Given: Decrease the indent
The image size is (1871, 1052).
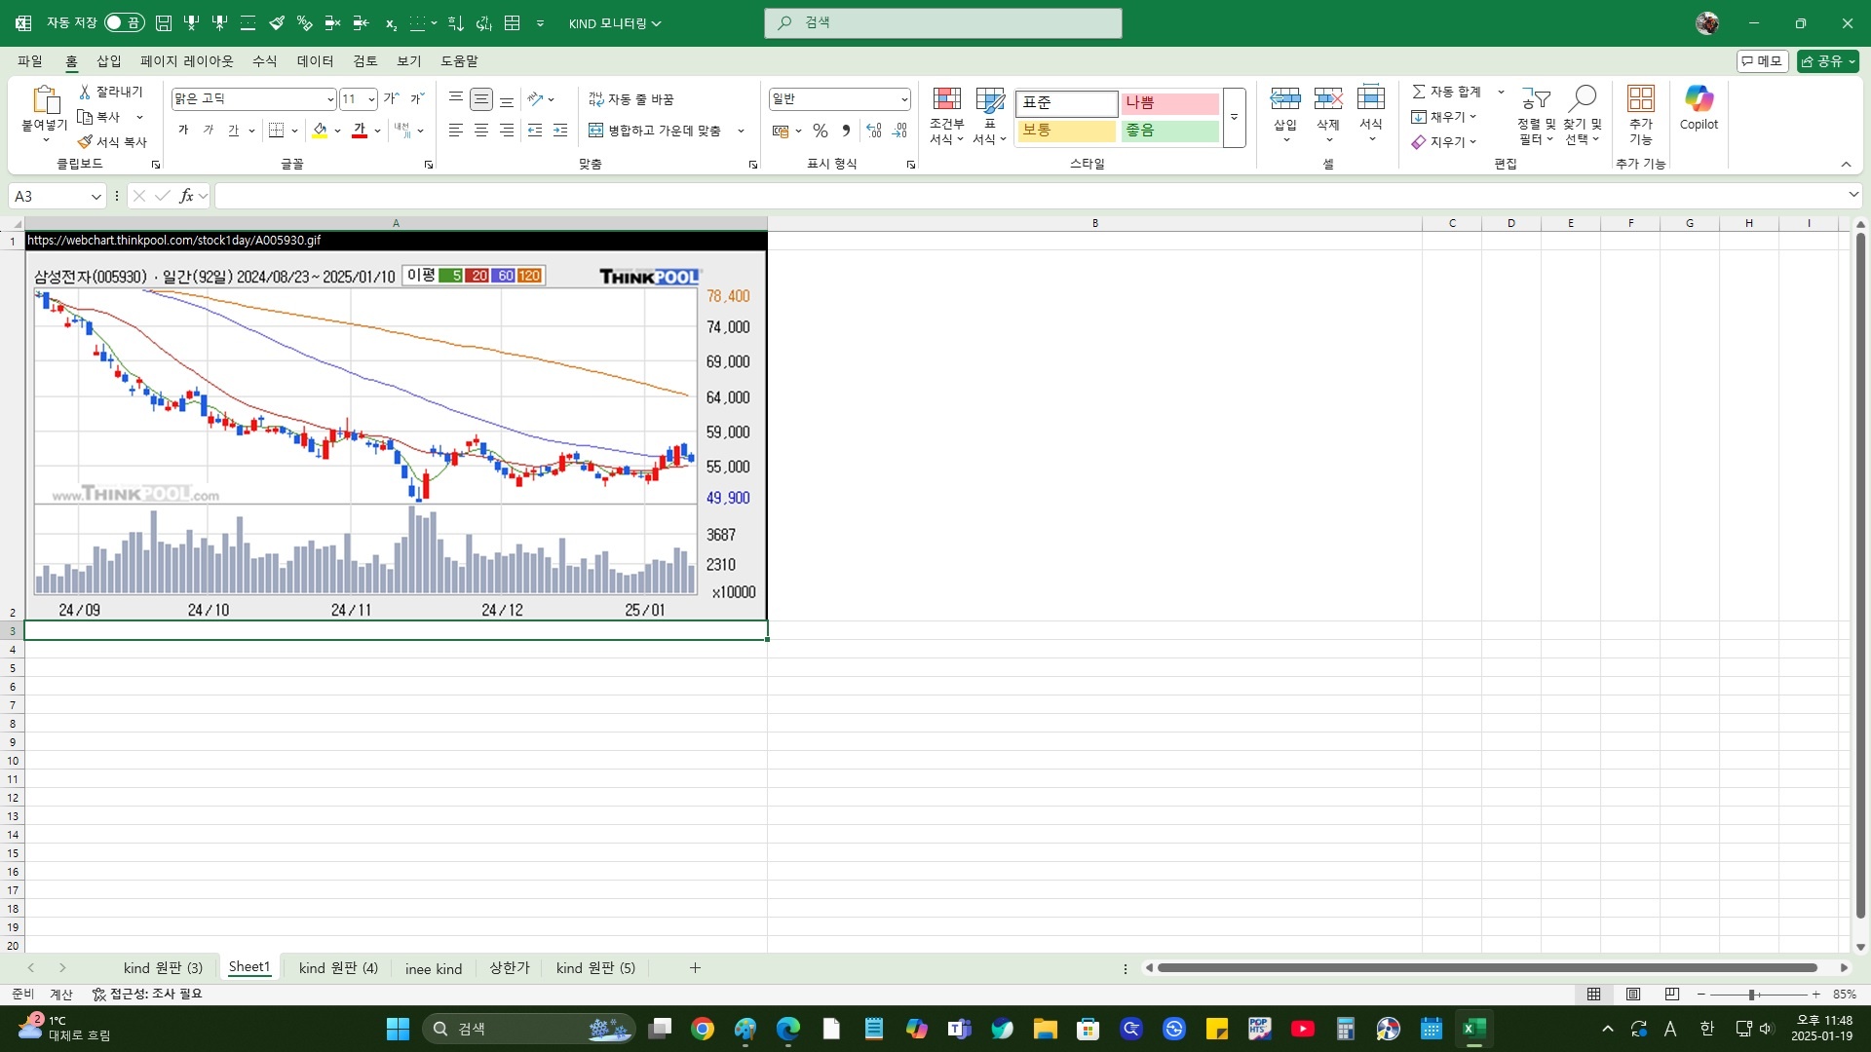Looking at the screenshot, I should (535, 131).
